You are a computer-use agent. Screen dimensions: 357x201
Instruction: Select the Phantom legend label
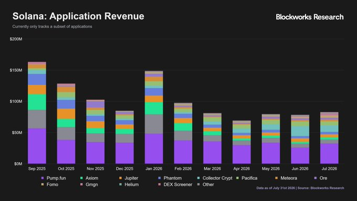tap(173, 178)
